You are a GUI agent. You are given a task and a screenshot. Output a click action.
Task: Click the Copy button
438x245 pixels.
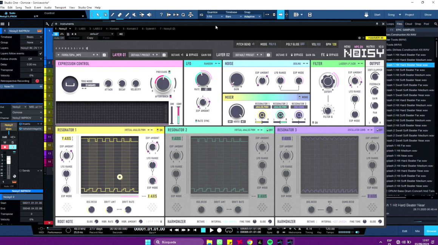[x=90, y=38]
